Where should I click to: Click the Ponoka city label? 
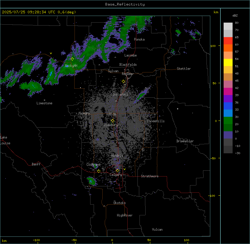point(139,39)
